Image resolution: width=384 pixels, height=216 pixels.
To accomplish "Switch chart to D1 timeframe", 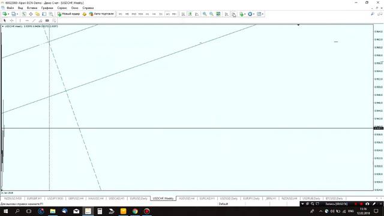I will pyautogui.click(x=161, y=14).
